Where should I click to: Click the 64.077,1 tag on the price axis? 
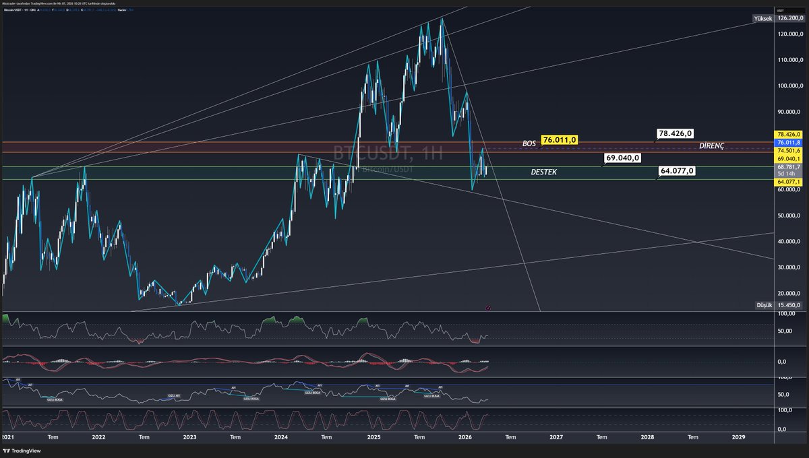[x=789, y=182]
